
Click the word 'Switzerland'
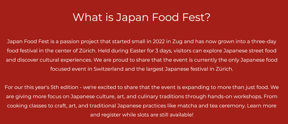tap(108, 69)
